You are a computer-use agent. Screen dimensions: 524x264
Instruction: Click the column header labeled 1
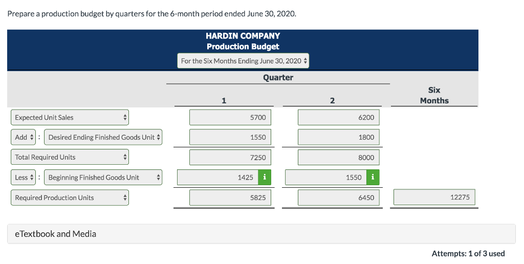click(224, 101)
